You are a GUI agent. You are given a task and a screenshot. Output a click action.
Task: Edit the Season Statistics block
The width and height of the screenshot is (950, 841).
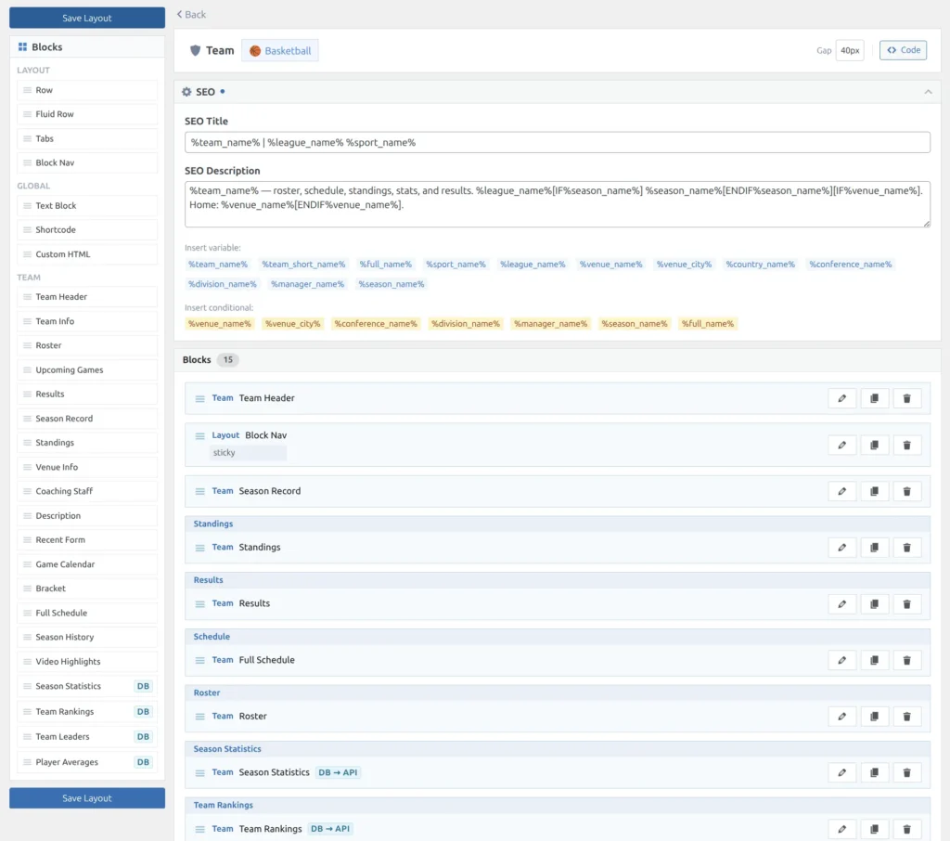[841, 772]
